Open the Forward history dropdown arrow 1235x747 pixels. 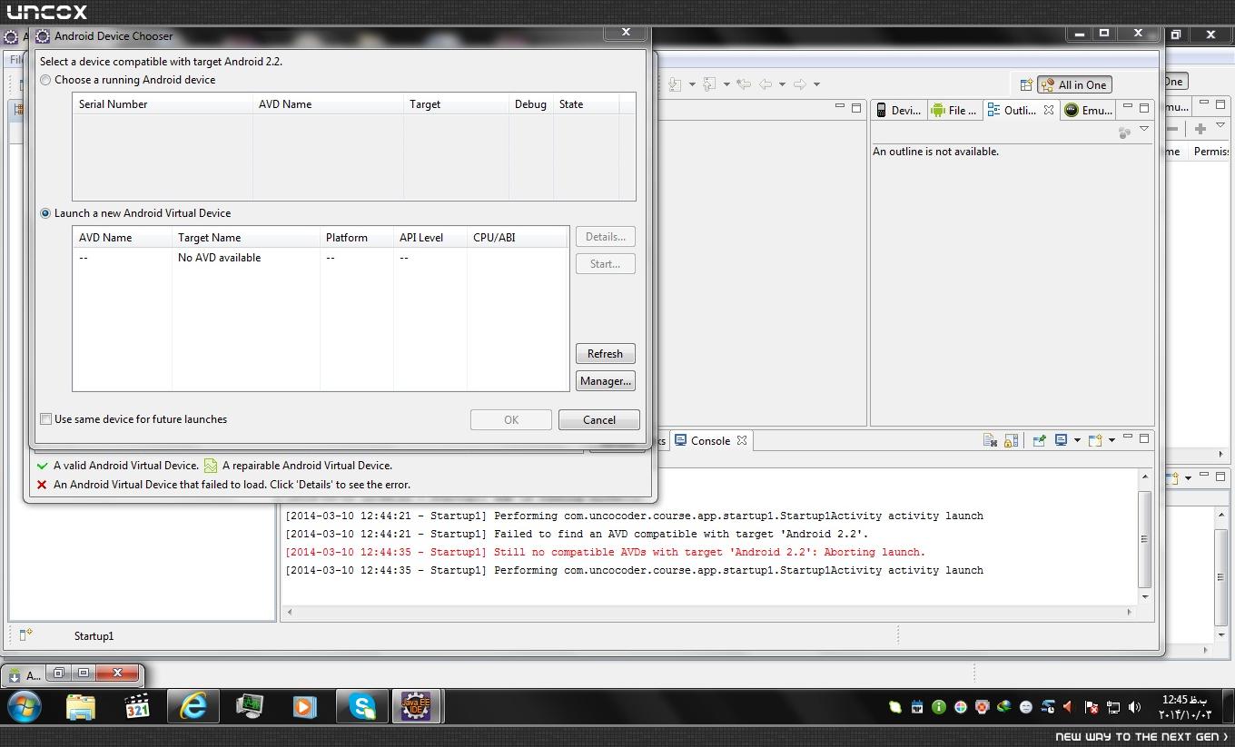tap(816, 84)
